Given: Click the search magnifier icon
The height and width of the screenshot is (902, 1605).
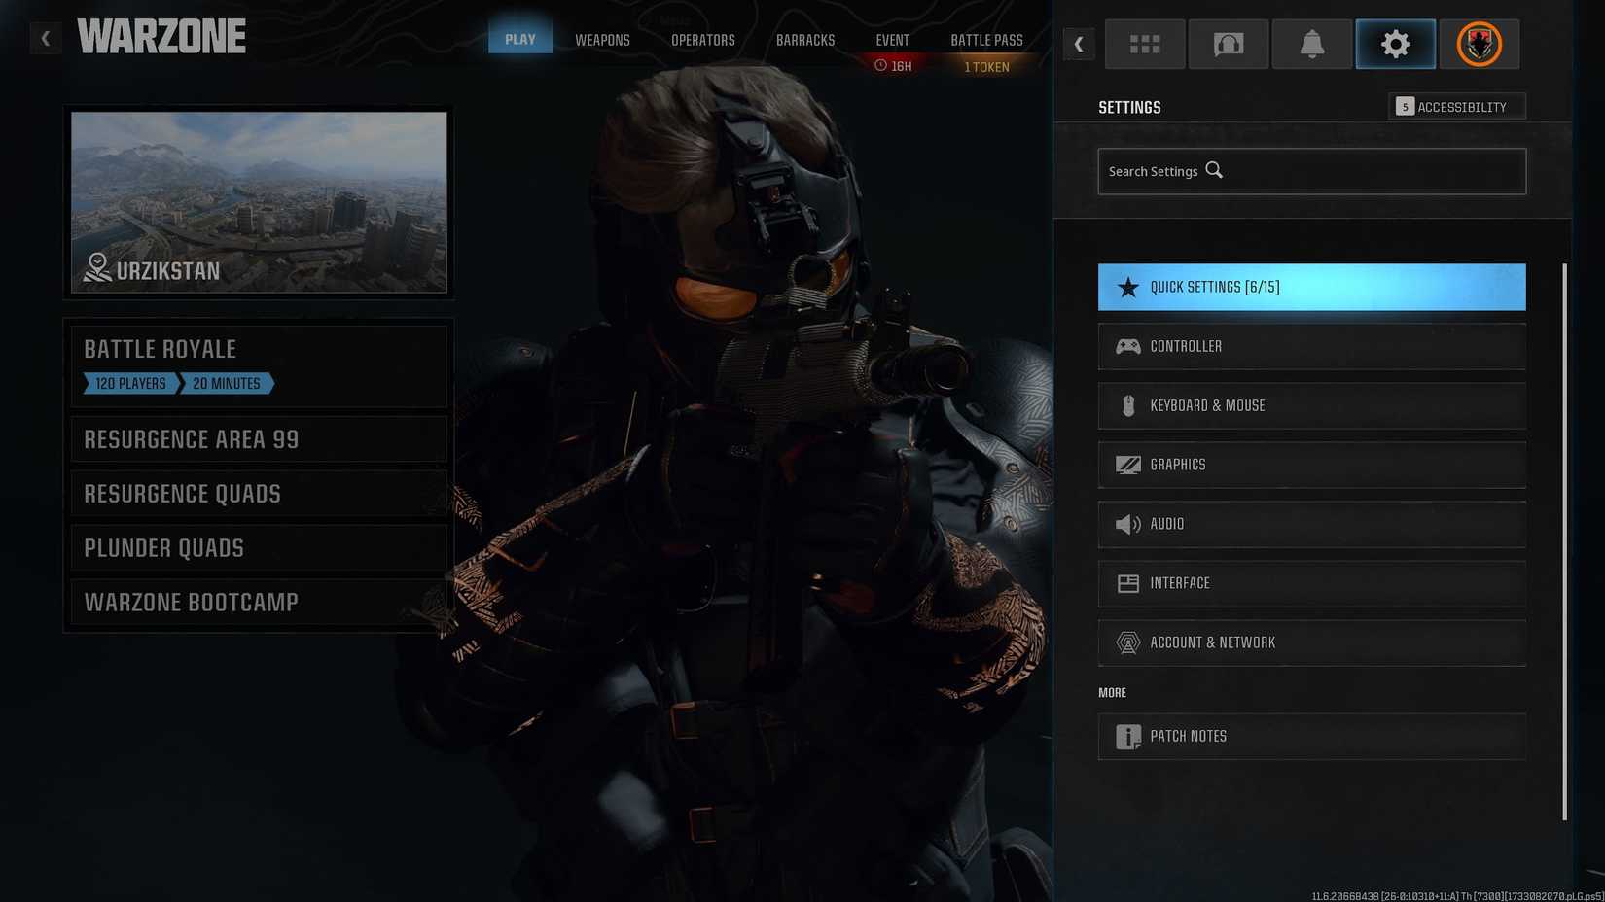Looking at the screenshot, I should point(1214,170).
